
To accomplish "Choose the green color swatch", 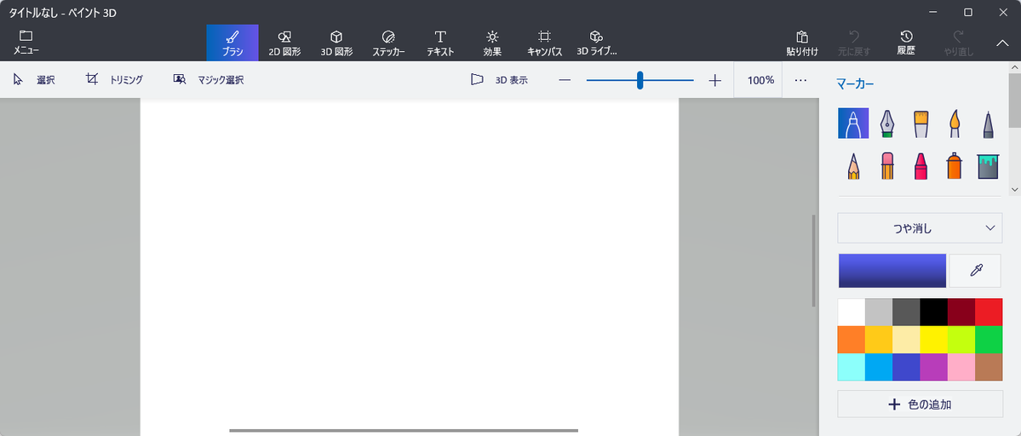I will tap(989, 339).
